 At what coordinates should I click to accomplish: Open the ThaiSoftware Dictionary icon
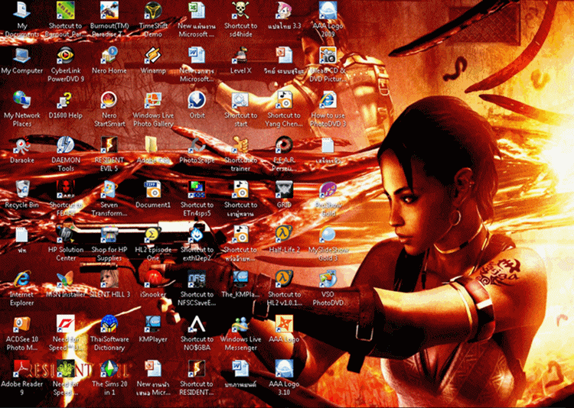109,324
